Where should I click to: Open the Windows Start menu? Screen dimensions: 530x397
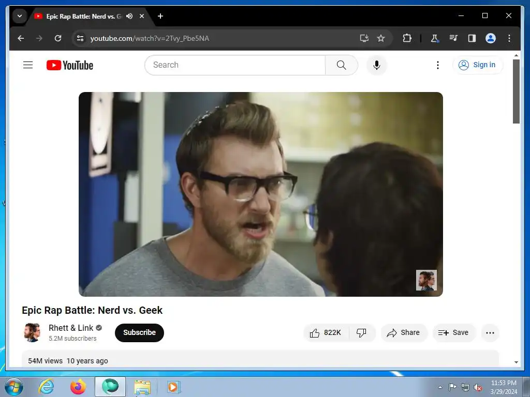click(13, 387)
